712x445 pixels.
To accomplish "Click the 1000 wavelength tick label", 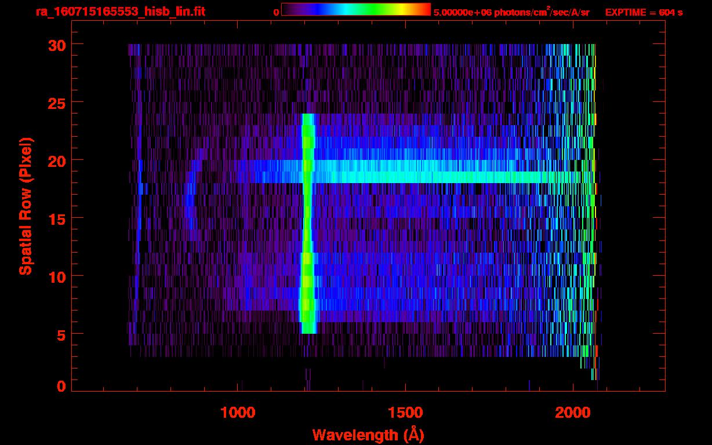I will pyautogui.click(x=238, y=413).
